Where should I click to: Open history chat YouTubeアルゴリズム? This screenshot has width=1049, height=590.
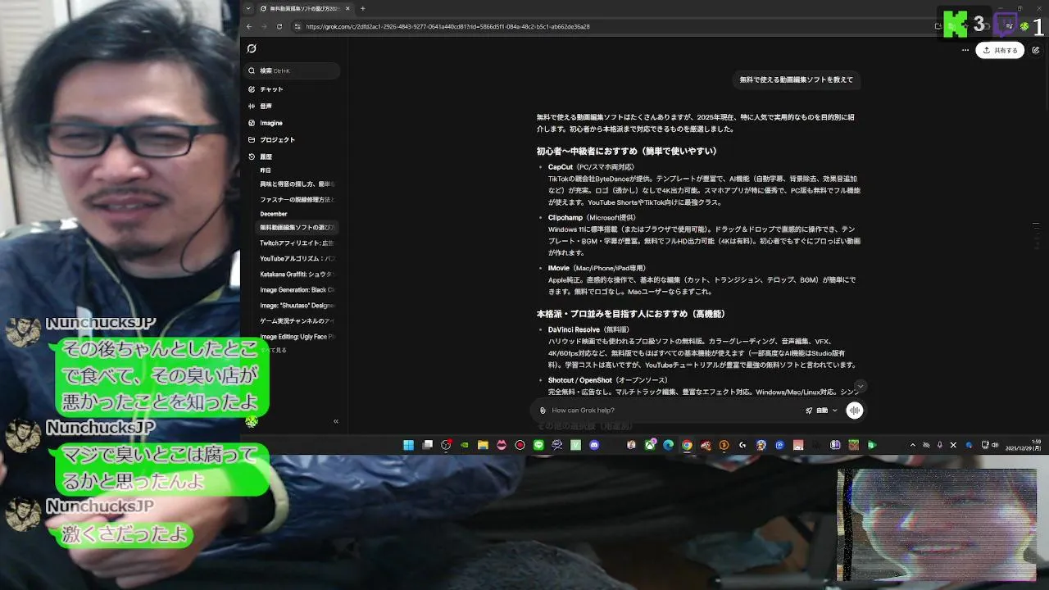point(297,258)
